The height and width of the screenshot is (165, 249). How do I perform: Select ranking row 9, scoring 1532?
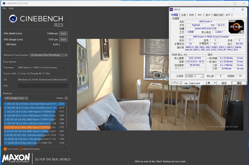(x=34, y=135)
